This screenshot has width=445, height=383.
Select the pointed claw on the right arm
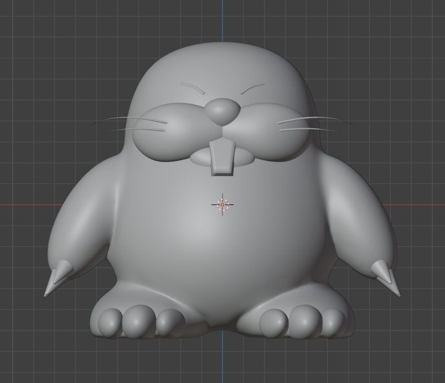[386, 277]
